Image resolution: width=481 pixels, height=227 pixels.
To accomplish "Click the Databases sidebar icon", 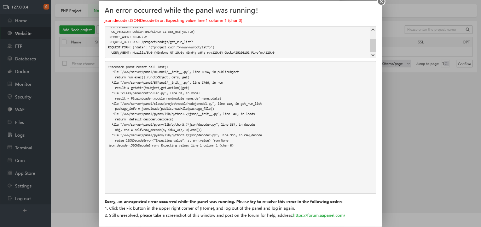I will point(10,59).
